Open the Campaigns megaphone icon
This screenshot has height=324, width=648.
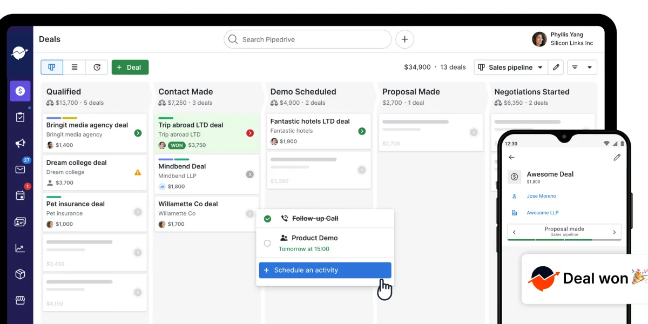click(20, 143)
